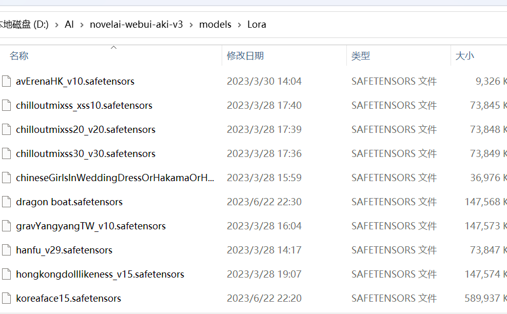
Task: Select gravYangyangTW_v10.safetensors file name
Action: (x=91, y=226)
